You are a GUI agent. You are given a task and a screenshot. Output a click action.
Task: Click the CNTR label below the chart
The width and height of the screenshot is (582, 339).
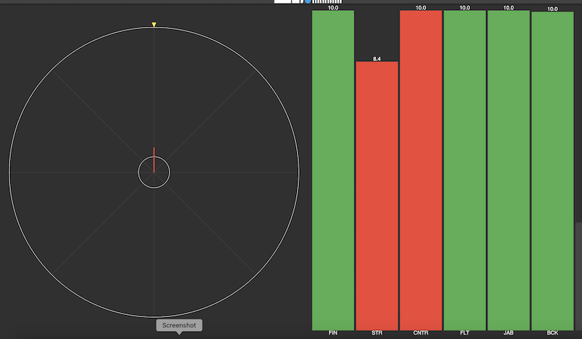(x=420, y=333)
